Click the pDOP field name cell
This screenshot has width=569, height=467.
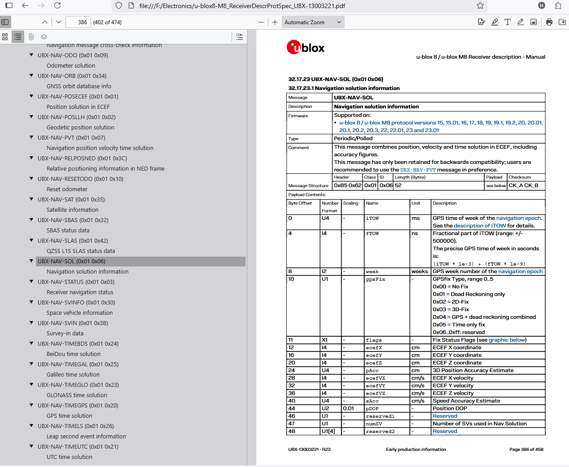pyautogui.click(x=387, y=408)
